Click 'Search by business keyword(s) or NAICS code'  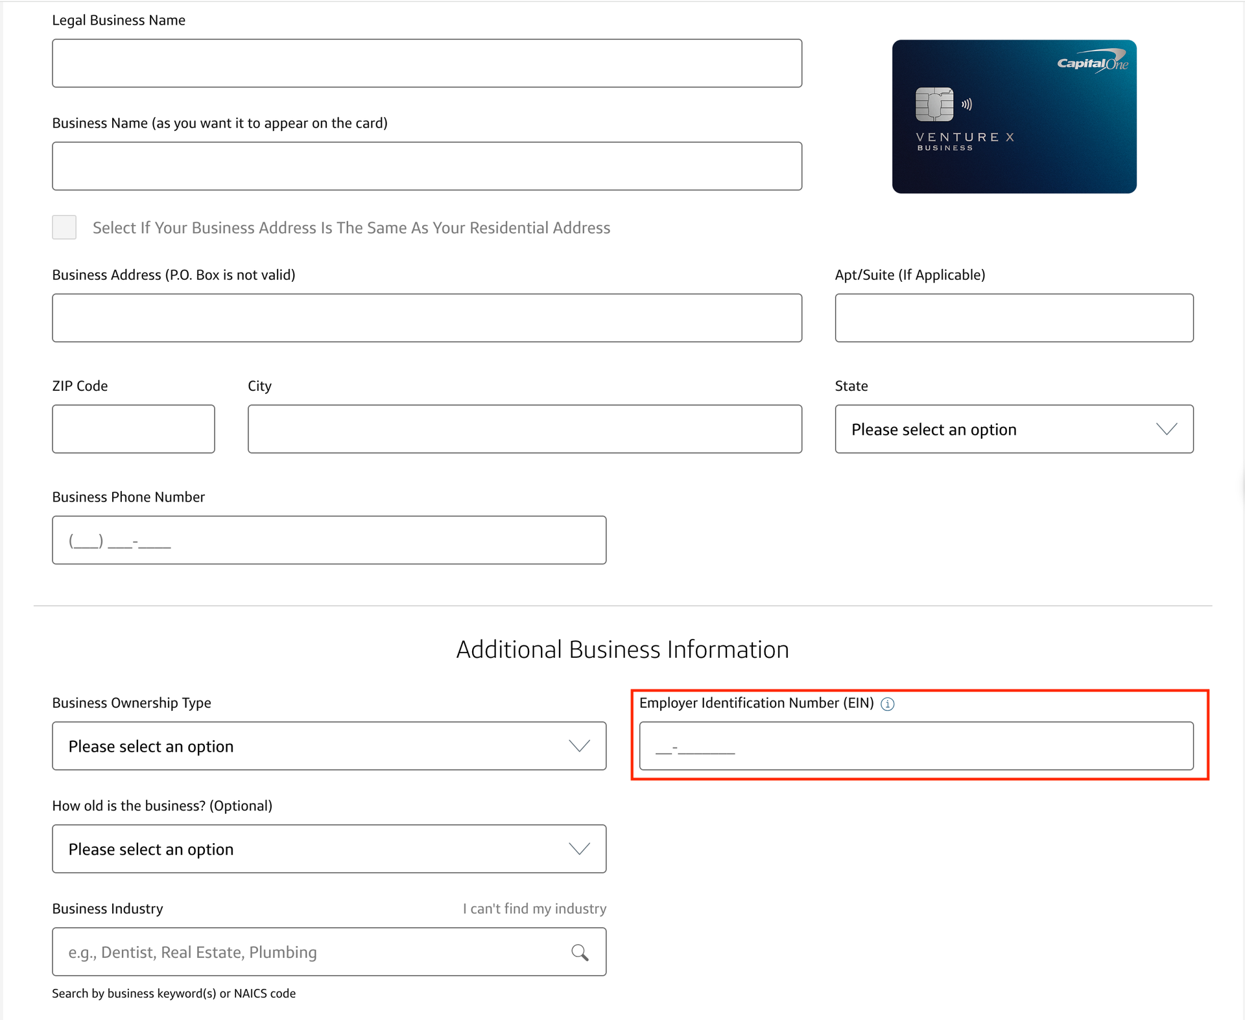(174, 993)
